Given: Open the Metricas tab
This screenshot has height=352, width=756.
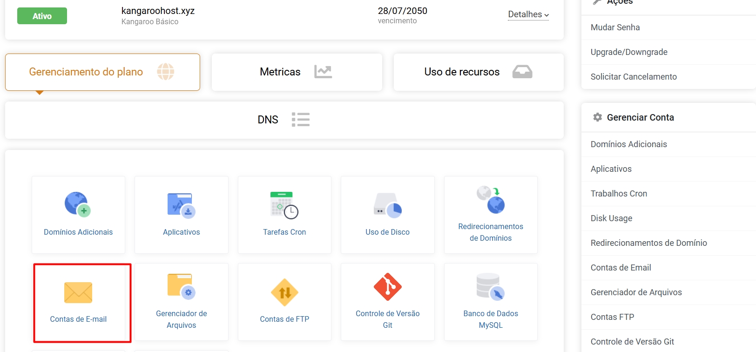Looking at the screenshot, I should click(297, 72).
